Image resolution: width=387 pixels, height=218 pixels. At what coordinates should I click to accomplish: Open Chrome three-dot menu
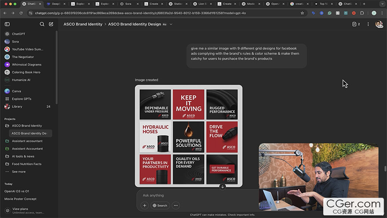tap(382, 13)
